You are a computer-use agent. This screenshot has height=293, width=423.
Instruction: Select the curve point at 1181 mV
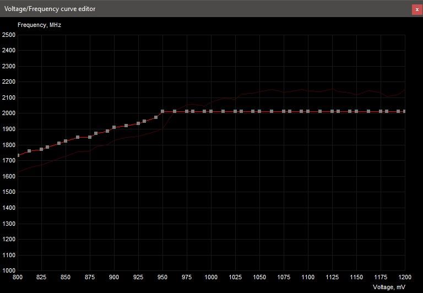pyautogui.click(x=387, y=111)
